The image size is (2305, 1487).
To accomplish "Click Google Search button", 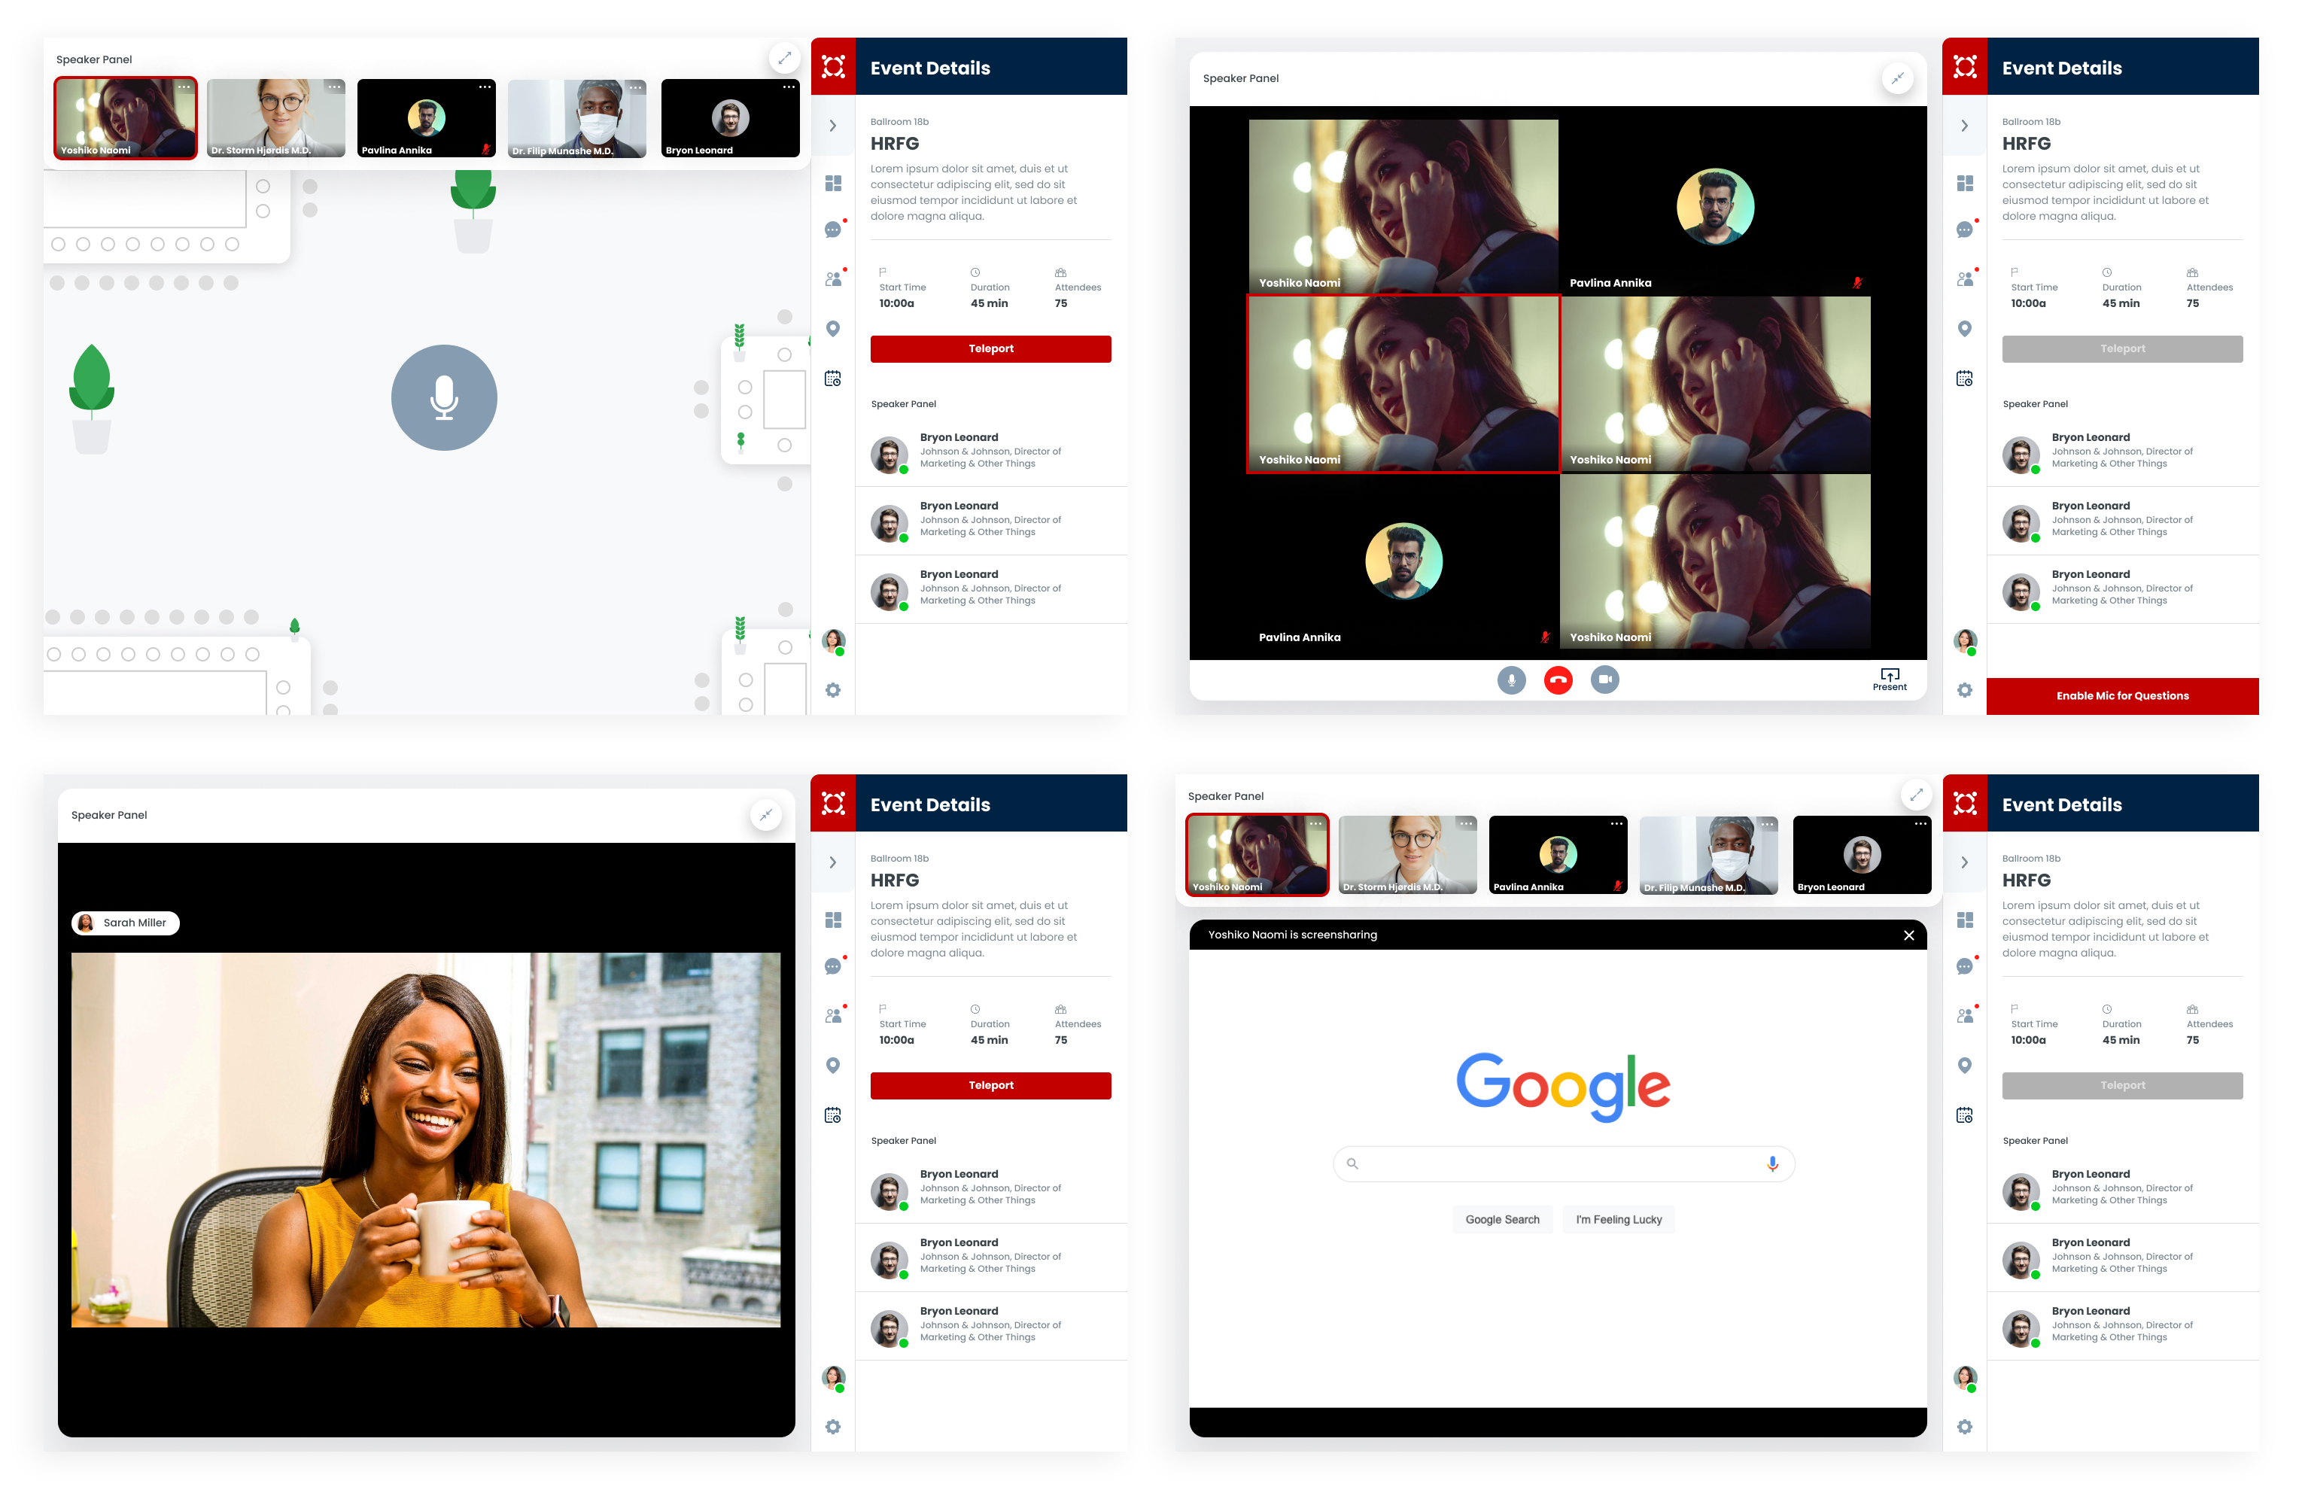I will [x=1503, y=1220].
